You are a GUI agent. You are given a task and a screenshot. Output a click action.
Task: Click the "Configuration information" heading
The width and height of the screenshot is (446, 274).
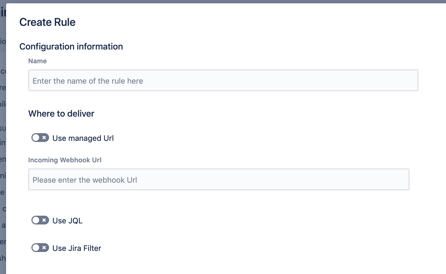click(71, 46)
